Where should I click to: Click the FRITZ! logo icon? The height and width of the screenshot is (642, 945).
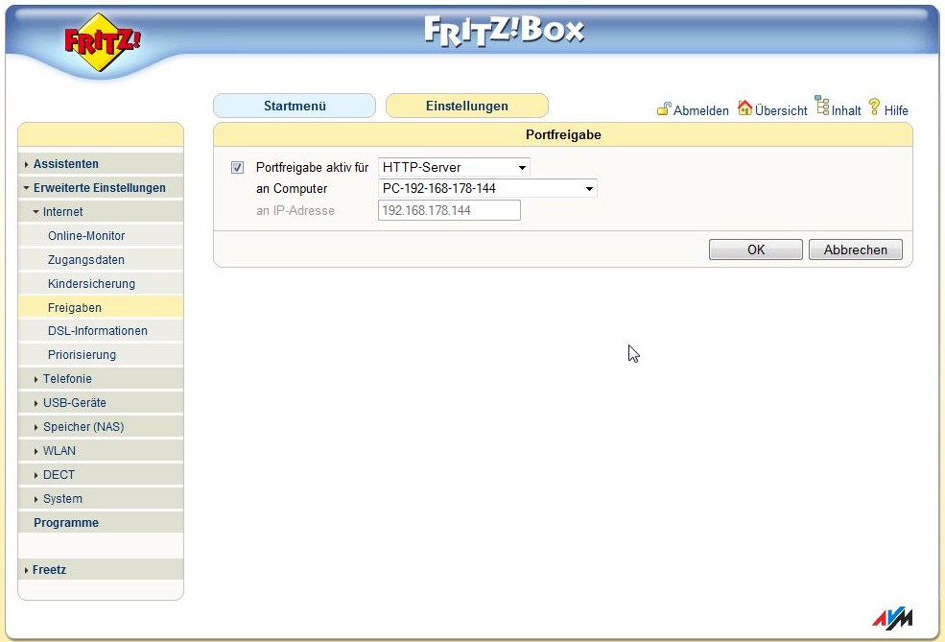click(x=103, y=42)
